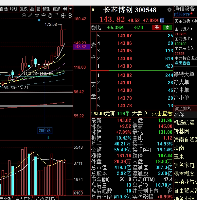
Task: Click the green 卖 sell button
Action: pos(167,27)
